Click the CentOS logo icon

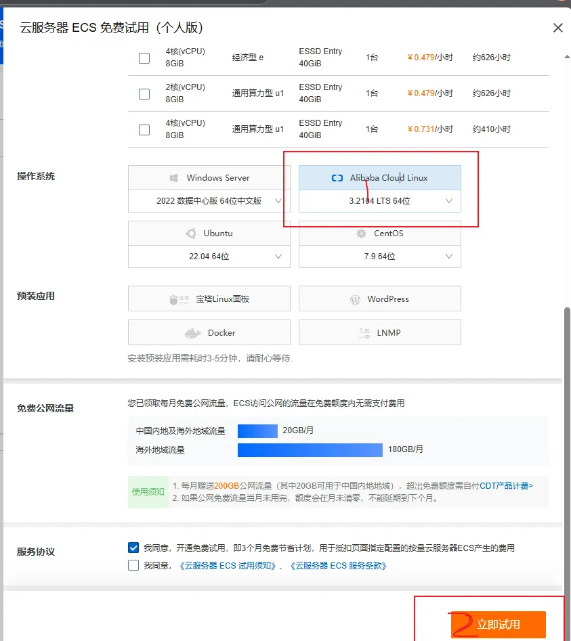pyautogui.click(x=361, y=234)
